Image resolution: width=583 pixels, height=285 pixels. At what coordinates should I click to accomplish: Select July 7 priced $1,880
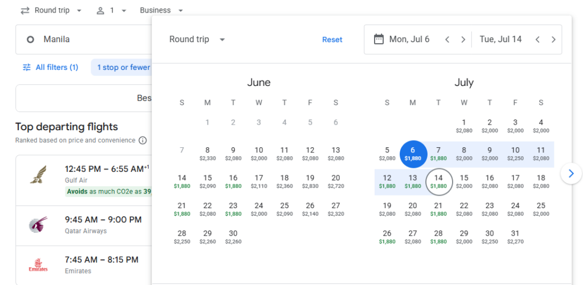(438, 154)
